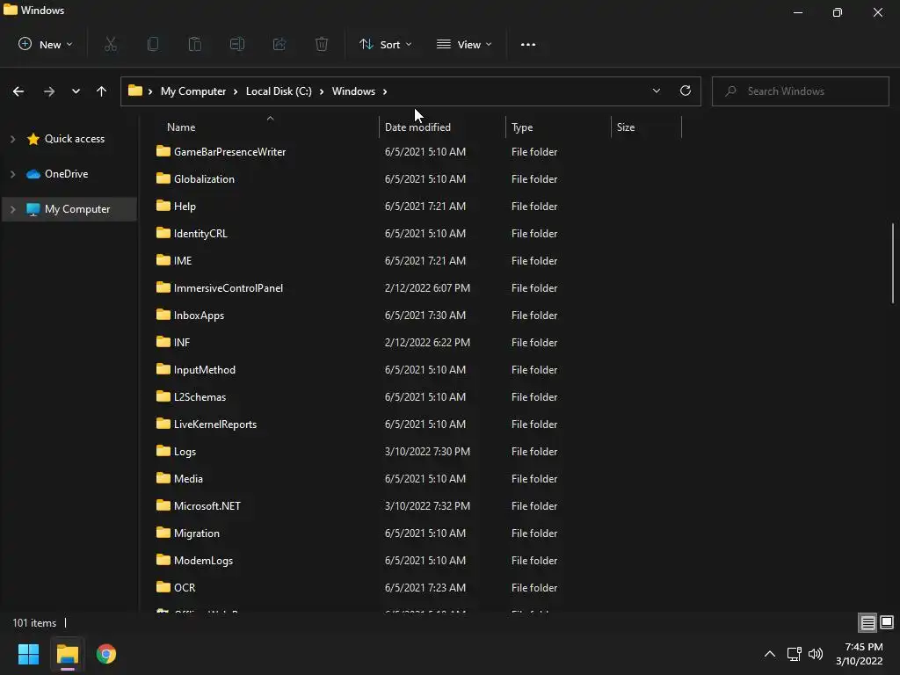Click the Share icon in toolbar
900x675 pixels.
pos(279,44)
